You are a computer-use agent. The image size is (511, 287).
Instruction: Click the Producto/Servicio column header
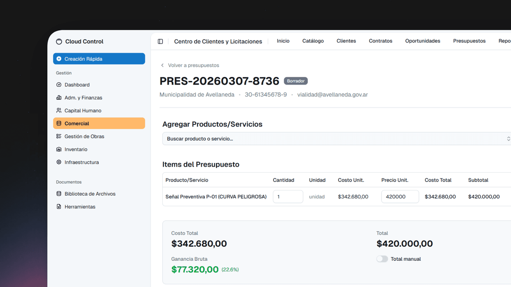(187, 180)
